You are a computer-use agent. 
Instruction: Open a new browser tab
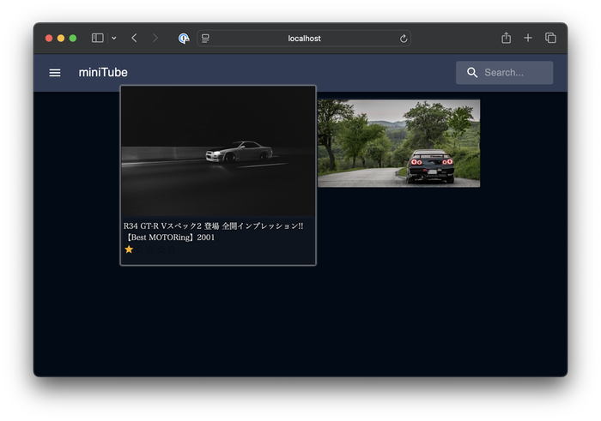point(528,39)
